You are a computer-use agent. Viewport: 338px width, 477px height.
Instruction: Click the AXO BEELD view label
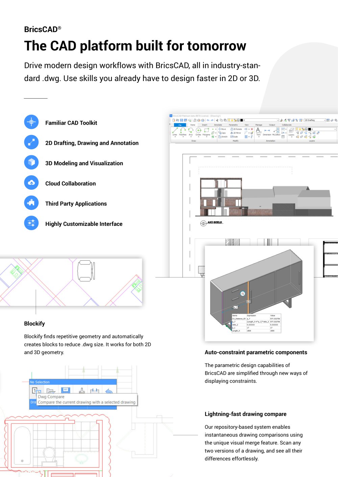(215, 222)
